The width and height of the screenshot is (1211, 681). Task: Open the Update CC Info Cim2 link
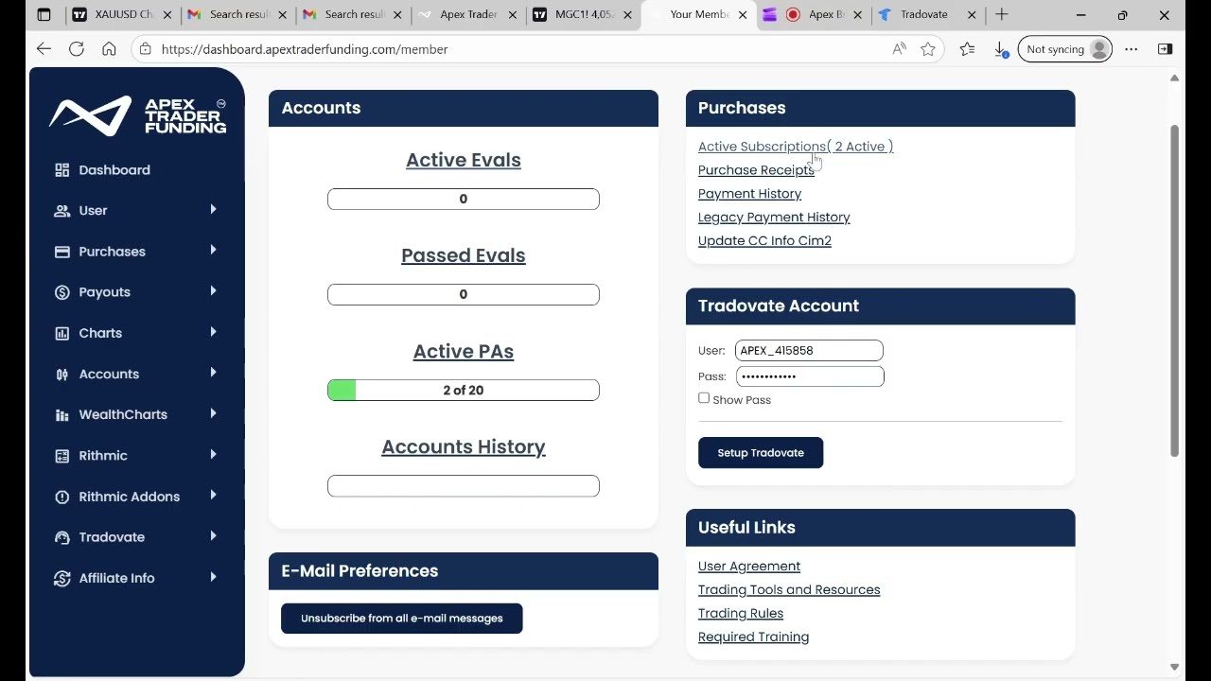(764, 241)
